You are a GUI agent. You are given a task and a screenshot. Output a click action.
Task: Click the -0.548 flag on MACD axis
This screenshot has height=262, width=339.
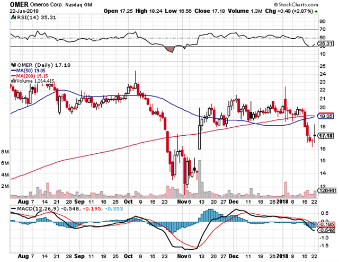[326, 230]
